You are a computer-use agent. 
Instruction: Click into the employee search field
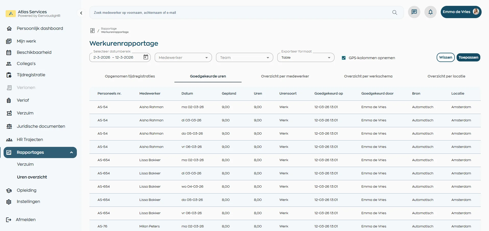pyautogui.click(x=240, y=12)
